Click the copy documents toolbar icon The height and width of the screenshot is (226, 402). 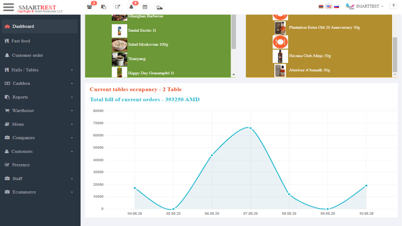pos(104,7)
